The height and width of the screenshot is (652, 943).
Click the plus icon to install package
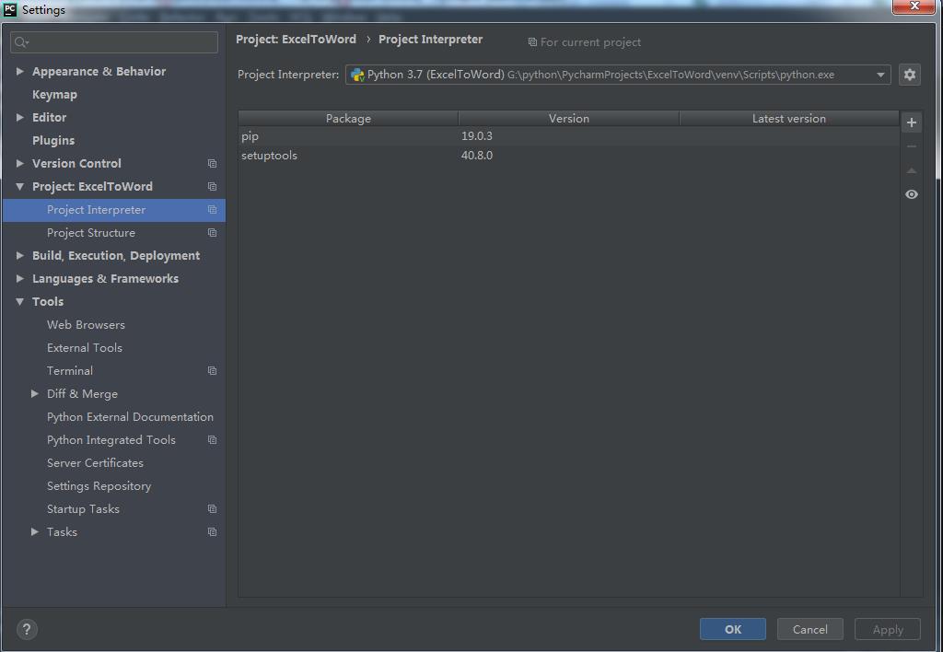[x=912, y=122]
